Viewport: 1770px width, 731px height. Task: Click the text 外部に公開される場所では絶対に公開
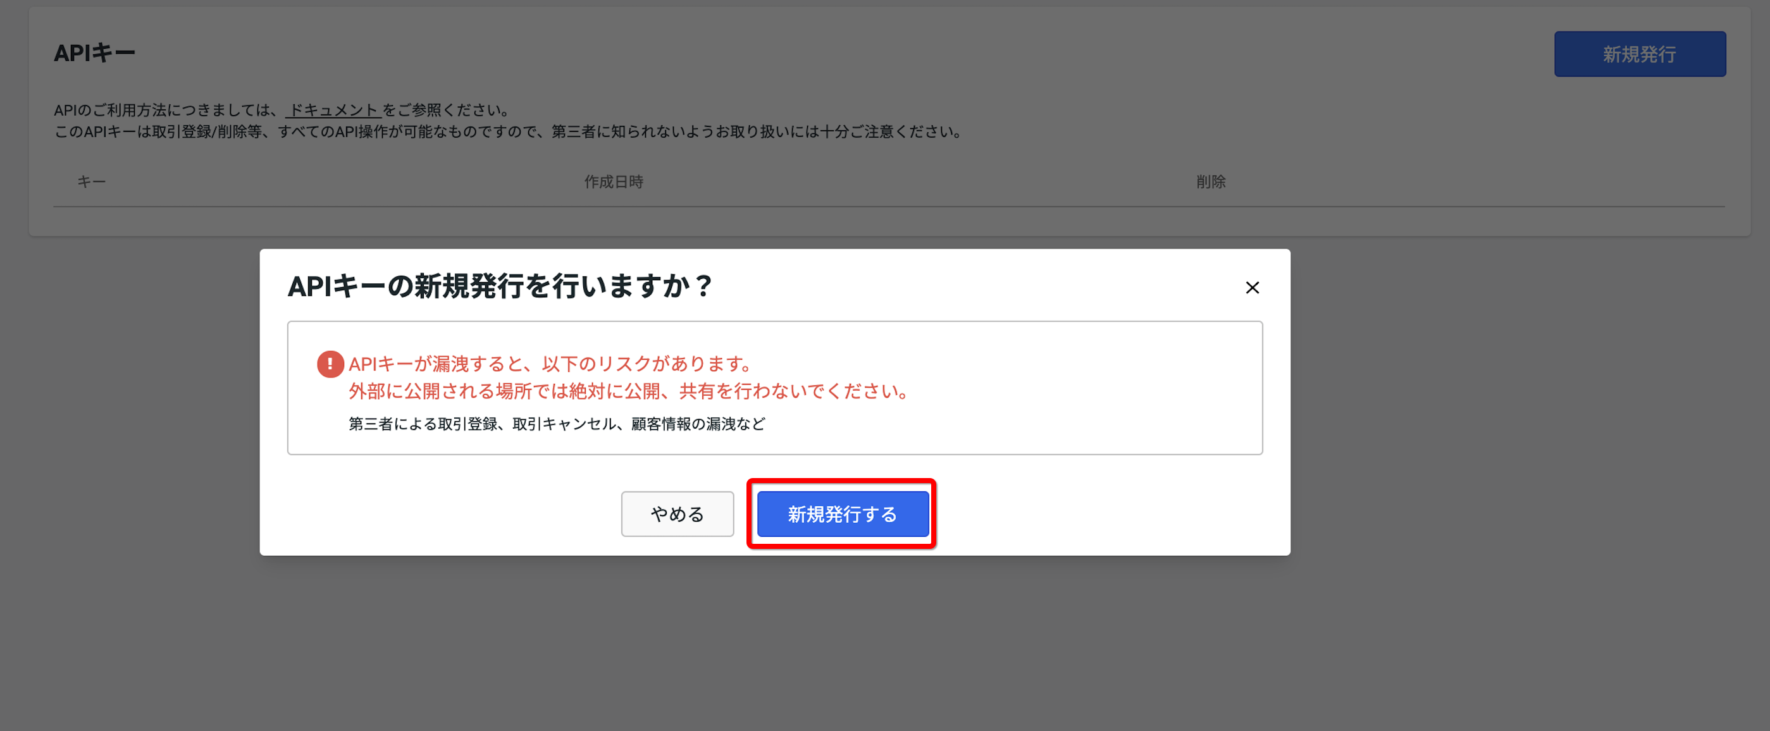click(x=504, y=391)
